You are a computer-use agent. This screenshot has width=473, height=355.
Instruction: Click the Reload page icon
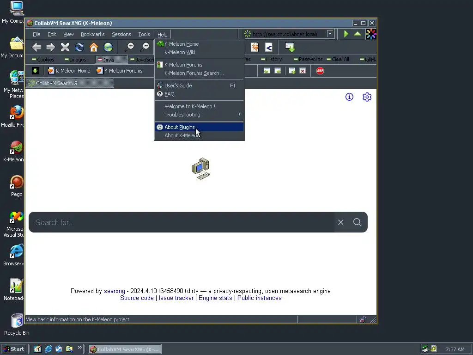(79, 47)
